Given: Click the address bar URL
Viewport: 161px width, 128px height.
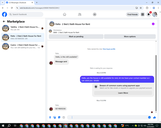Looking at the screenshot, I should [x=40, y=8].
